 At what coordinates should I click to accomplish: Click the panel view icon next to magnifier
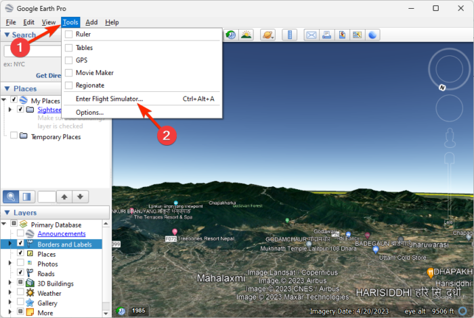coord(27,197)
